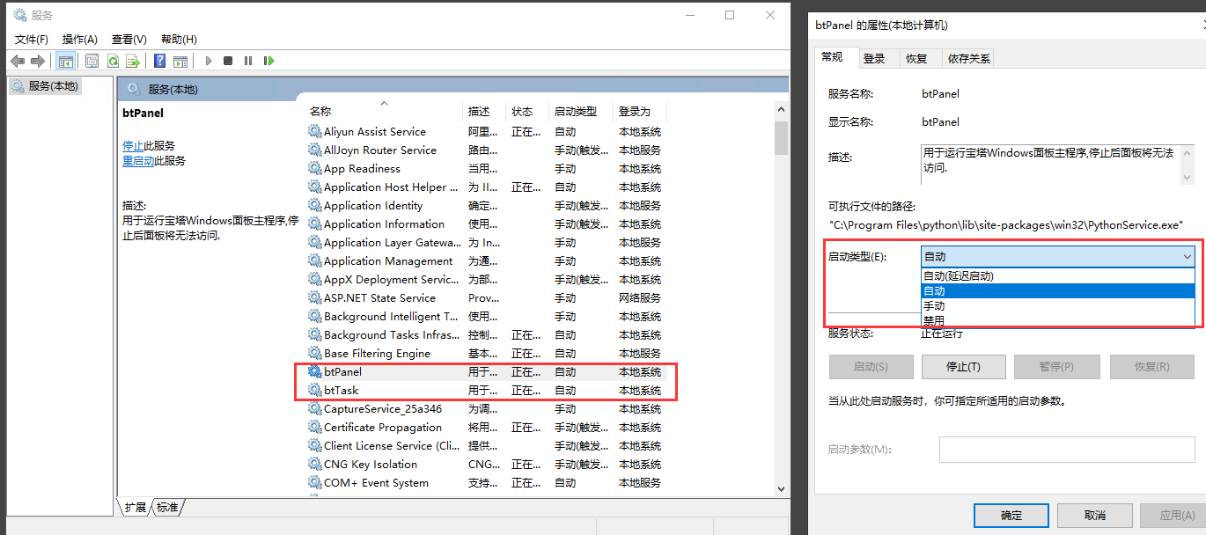Click the gear icon beside btTask row
Screen dimensions: 1206x535
[315, 390]
